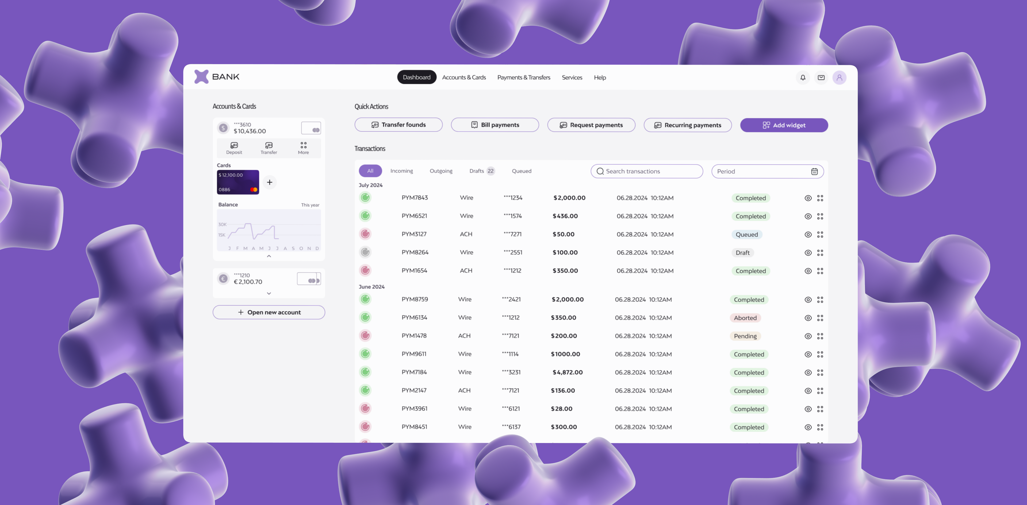Open the Payments & Transfers menu
This screenshot has width=1027, height=505.
[523, 77]
